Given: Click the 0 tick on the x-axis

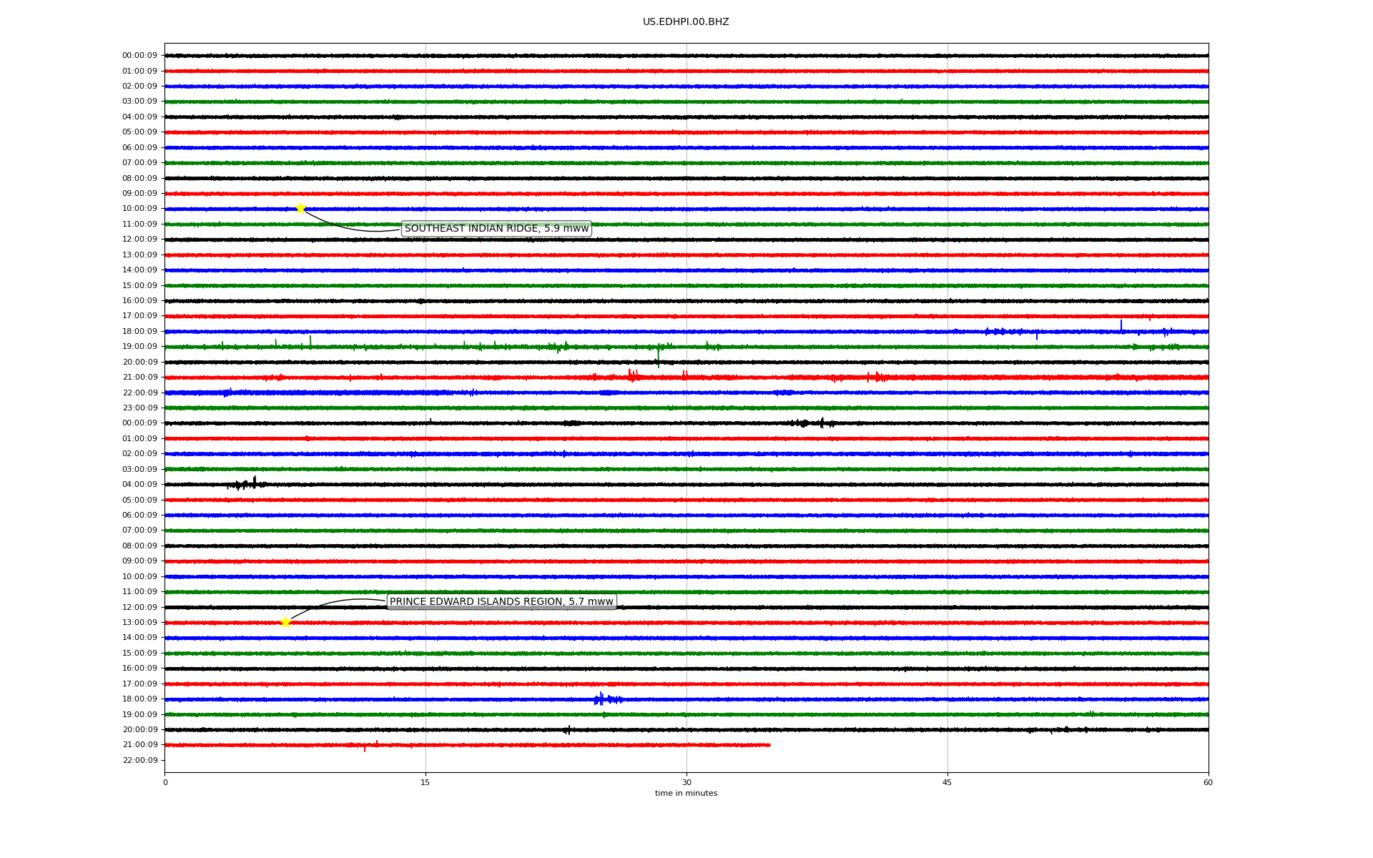Looking at the screenshot, I should pyautogui.click(x=165, y=782).
